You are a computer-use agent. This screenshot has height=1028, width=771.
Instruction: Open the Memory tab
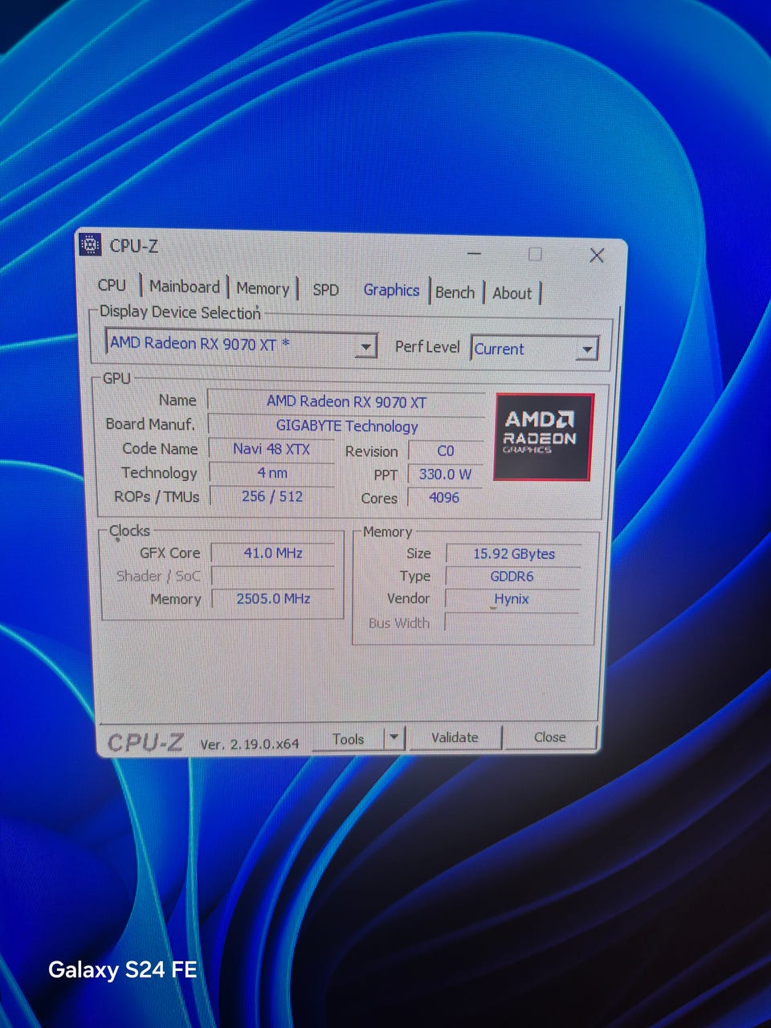(x=263, y=288)
